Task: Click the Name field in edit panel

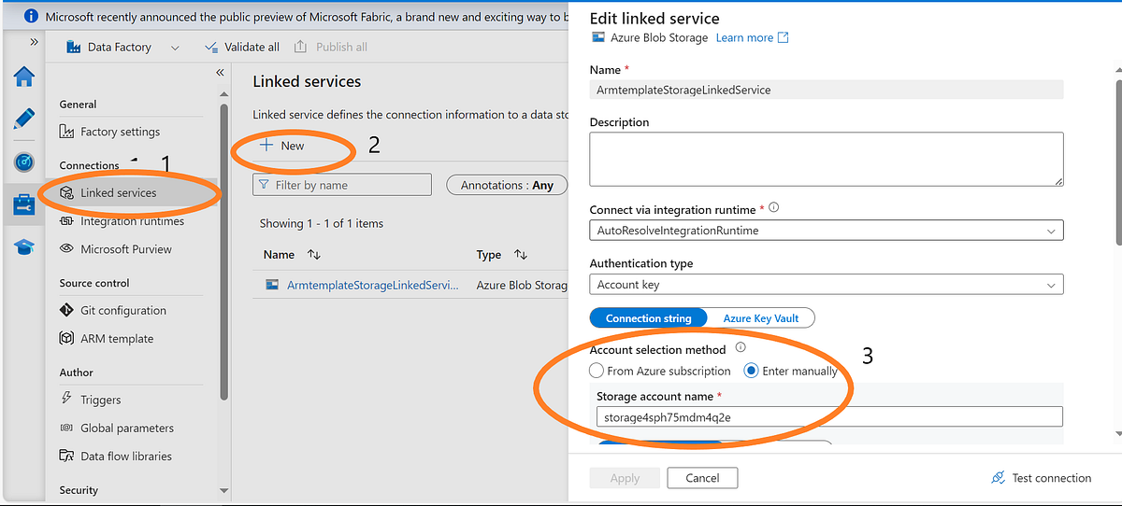Action: coord(827,90)
